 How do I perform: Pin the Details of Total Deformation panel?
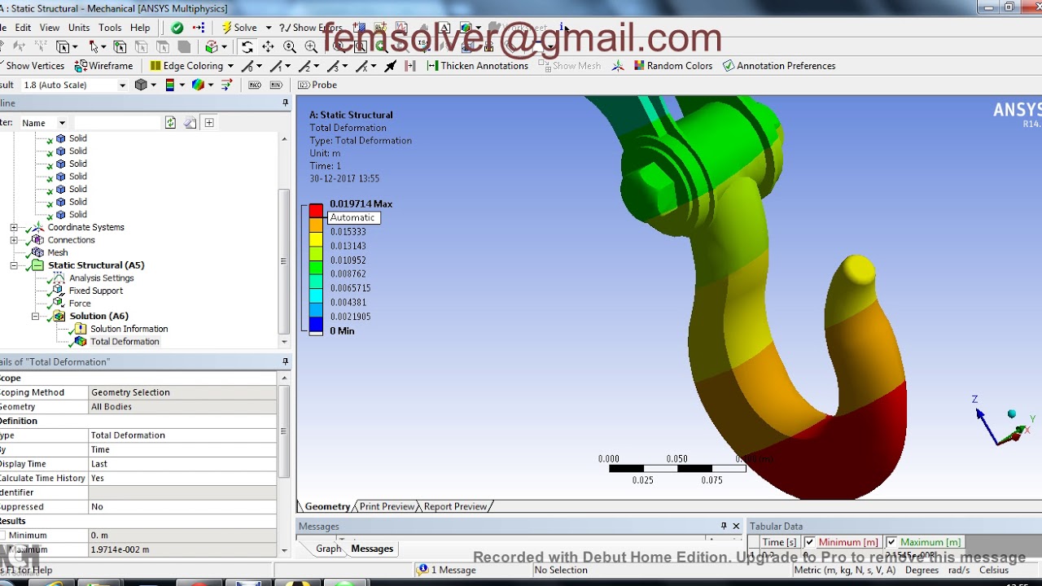[x=285, y=361]
